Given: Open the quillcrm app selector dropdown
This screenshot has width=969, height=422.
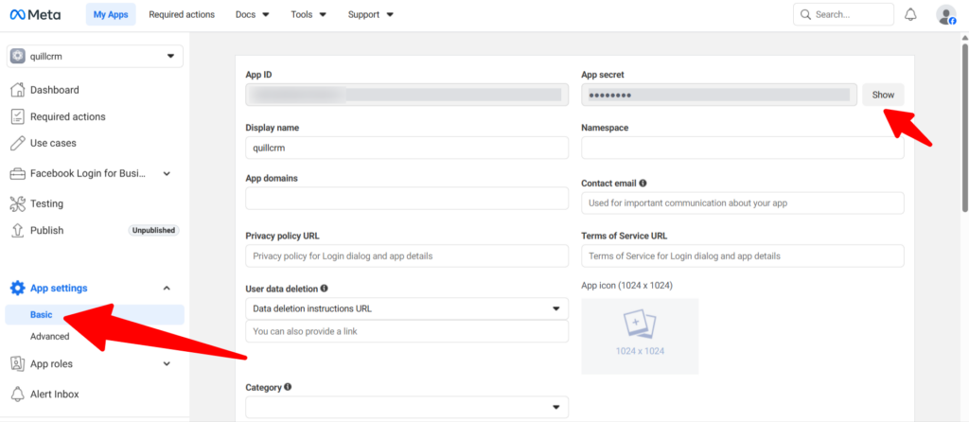Looking at the screenshot, I should click(x=95, y=56).
